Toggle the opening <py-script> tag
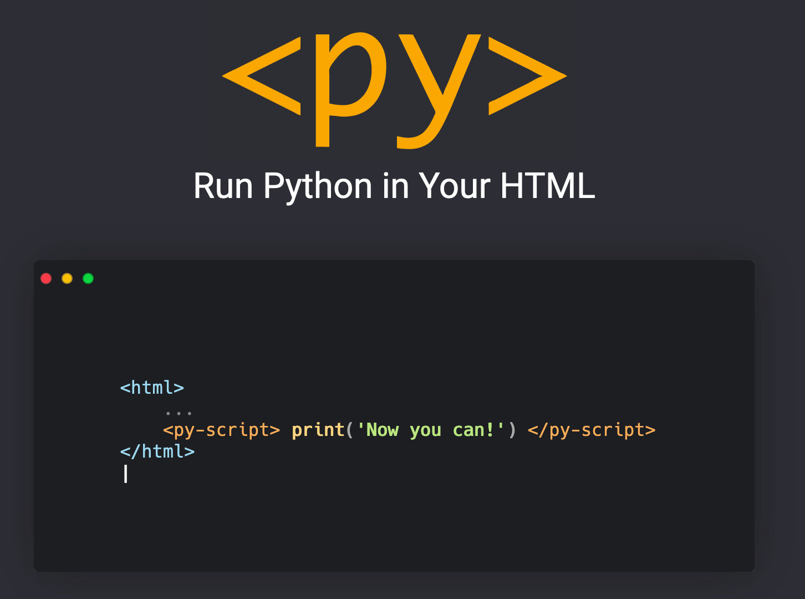This screenshot has height=599, width=805. pos(221,430)
